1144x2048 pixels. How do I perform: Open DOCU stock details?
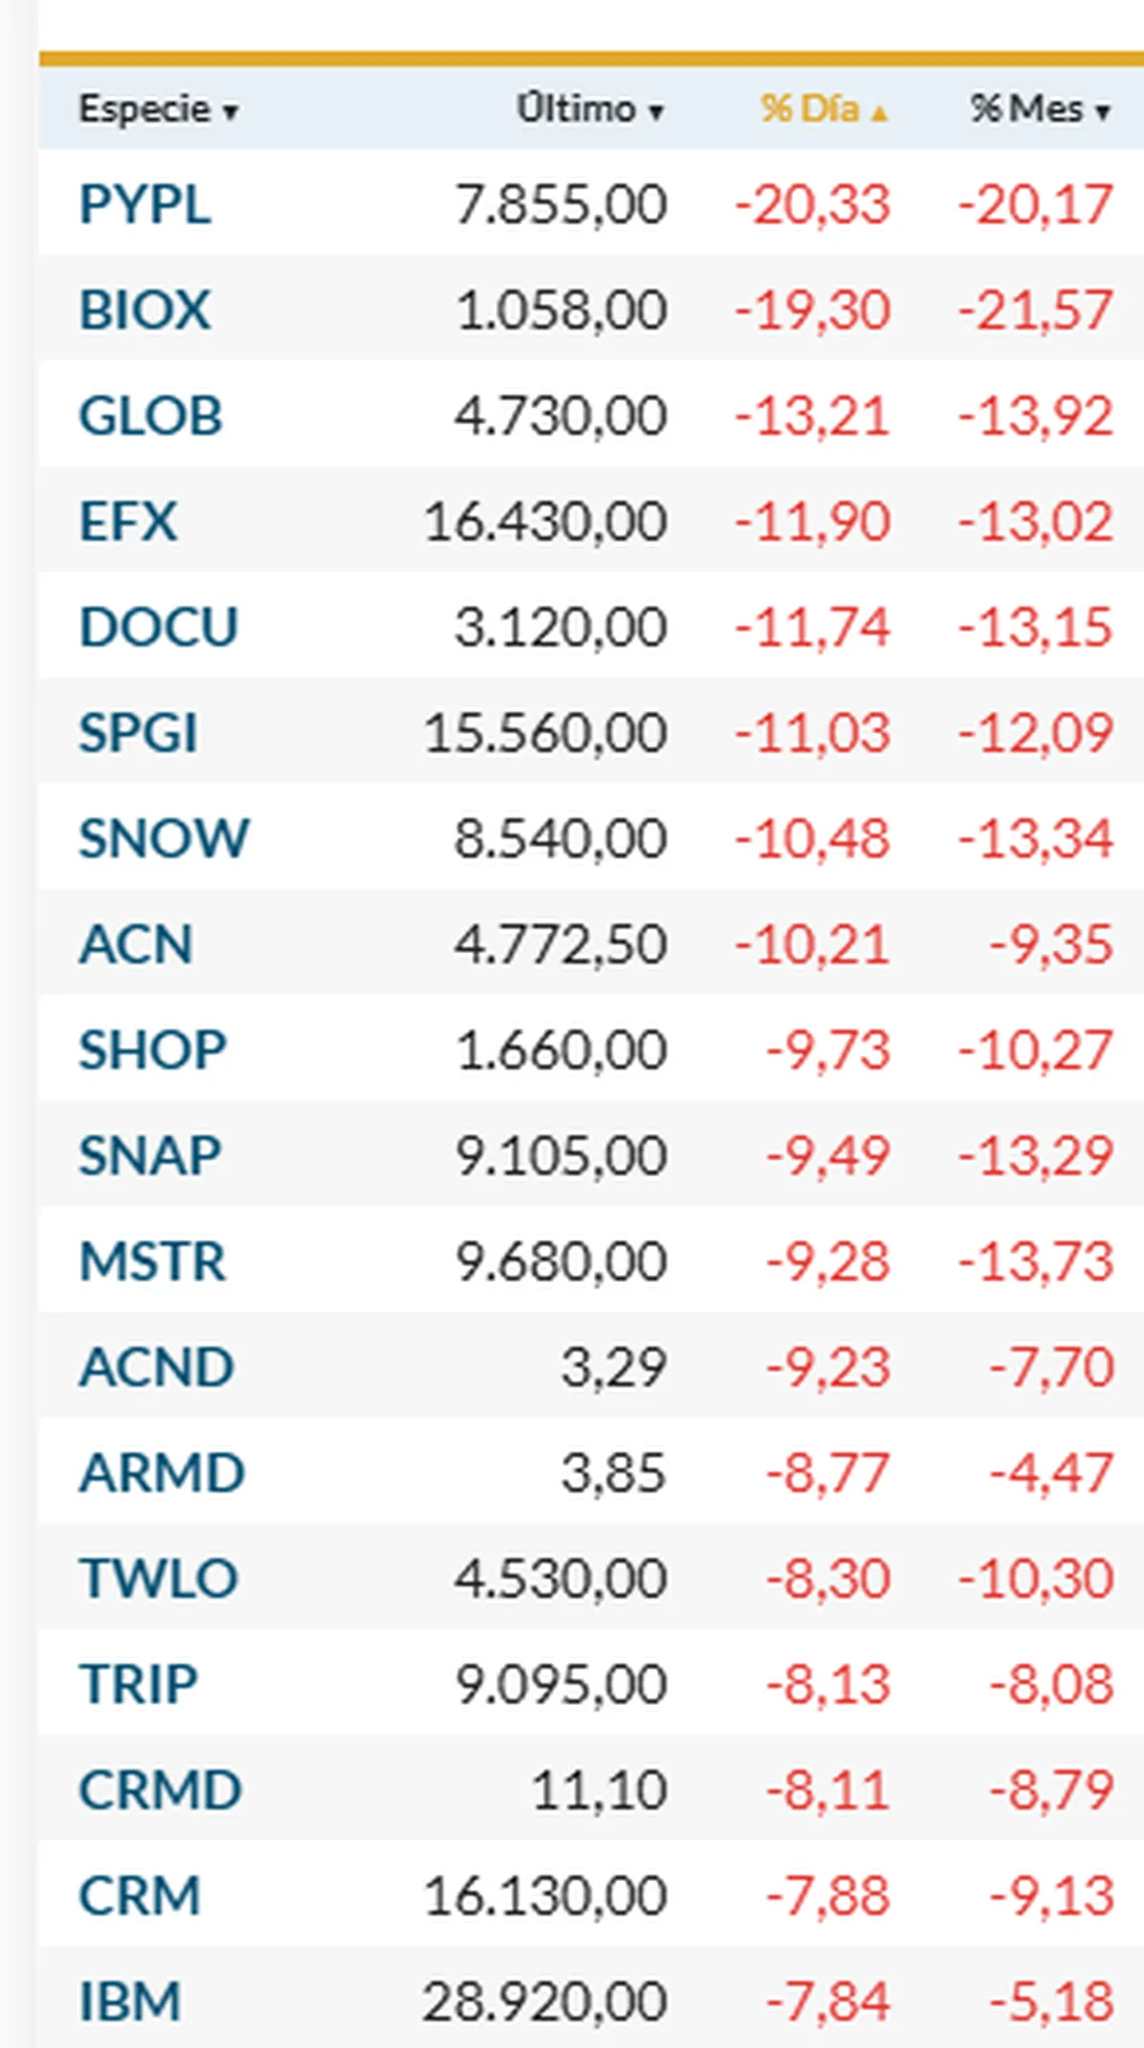(158, 628)
